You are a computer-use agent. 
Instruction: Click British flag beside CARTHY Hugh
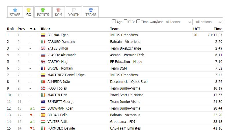[43, 62]
